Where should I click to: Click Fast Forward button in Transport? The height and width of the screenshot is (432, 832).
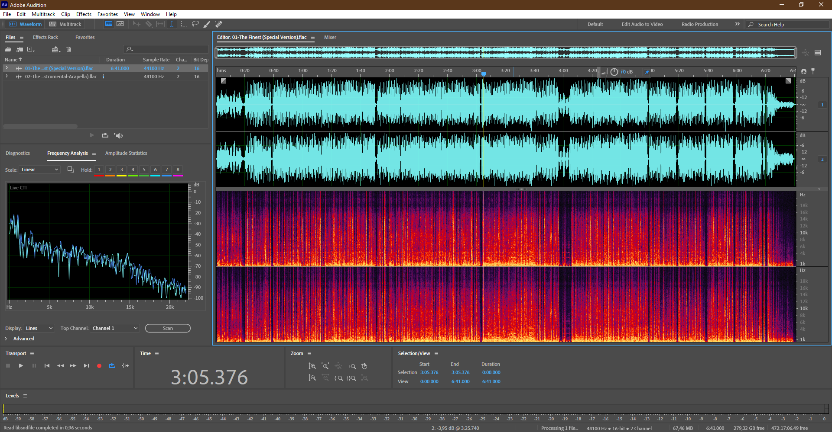73,366
